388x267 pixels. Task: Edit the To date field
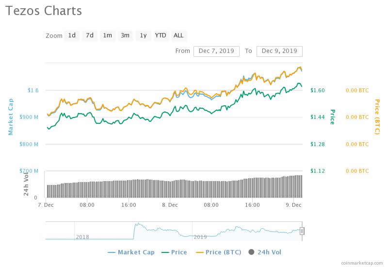(279, 51)
